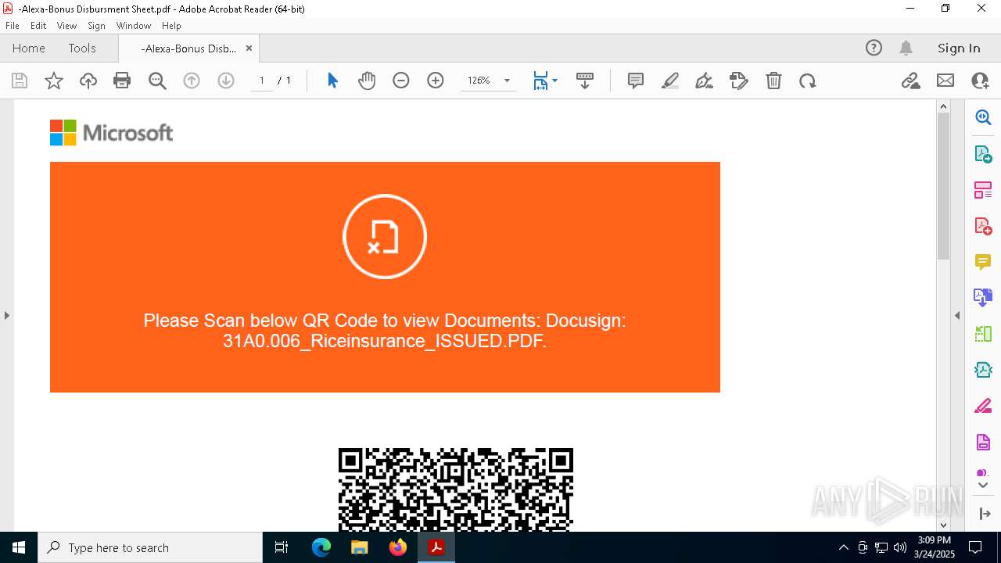This screenshot has width=1001, height=563.
Task: Upload the file to cloud storage
Action: pos(88,81)
